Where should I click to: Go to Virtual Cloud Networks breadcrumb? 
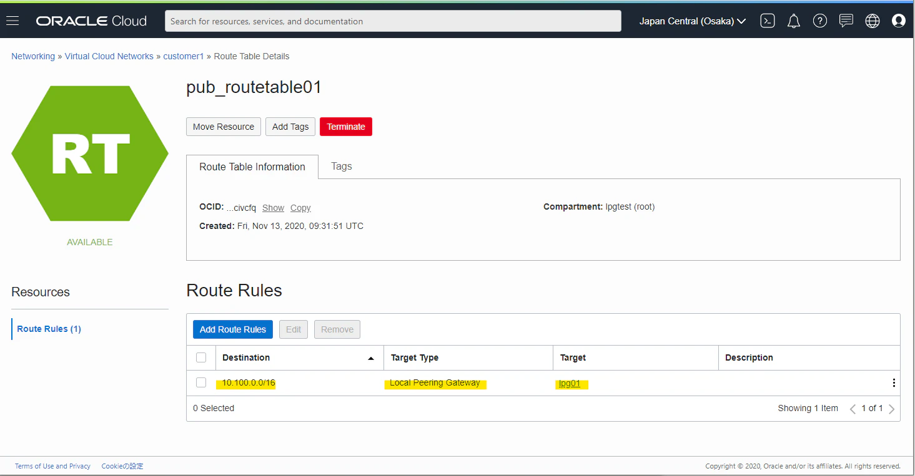[x=109, y=56]
